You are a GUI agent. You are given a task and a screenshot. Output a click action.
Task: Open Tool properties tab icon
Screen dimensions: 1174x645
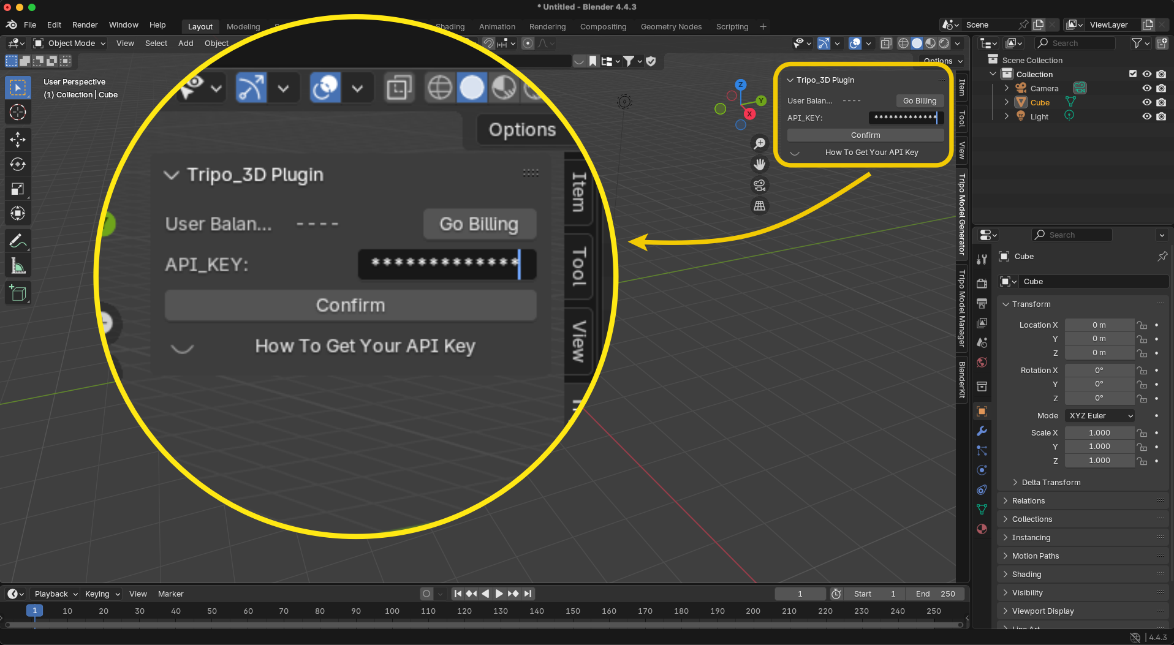click(982, 258)
